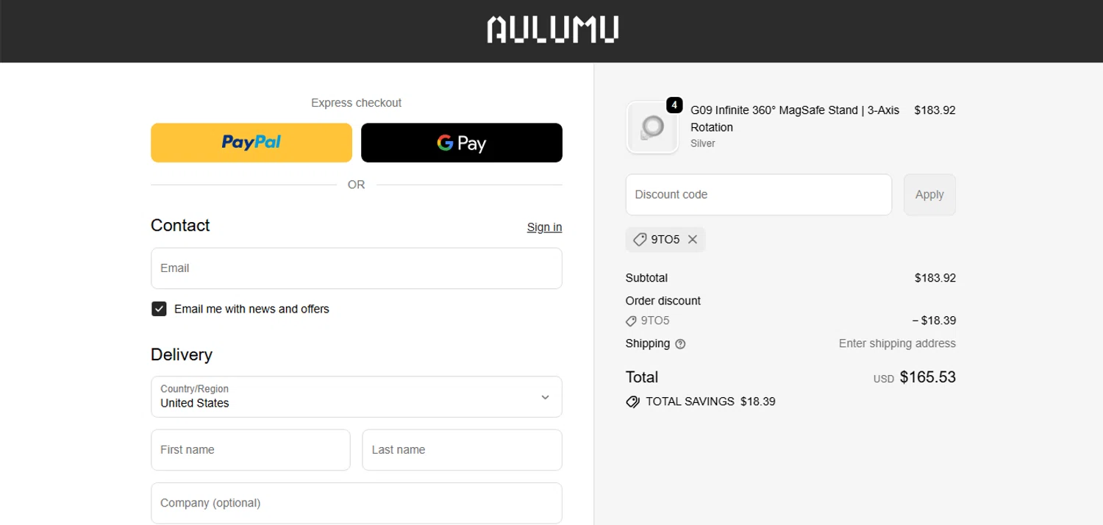
Task: Apply the discount code
Action: [x=929, y=195]
